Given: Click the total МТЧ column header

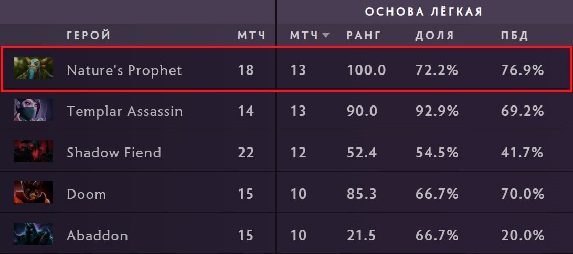Looking at the screenshot, I should coord(251,36).
